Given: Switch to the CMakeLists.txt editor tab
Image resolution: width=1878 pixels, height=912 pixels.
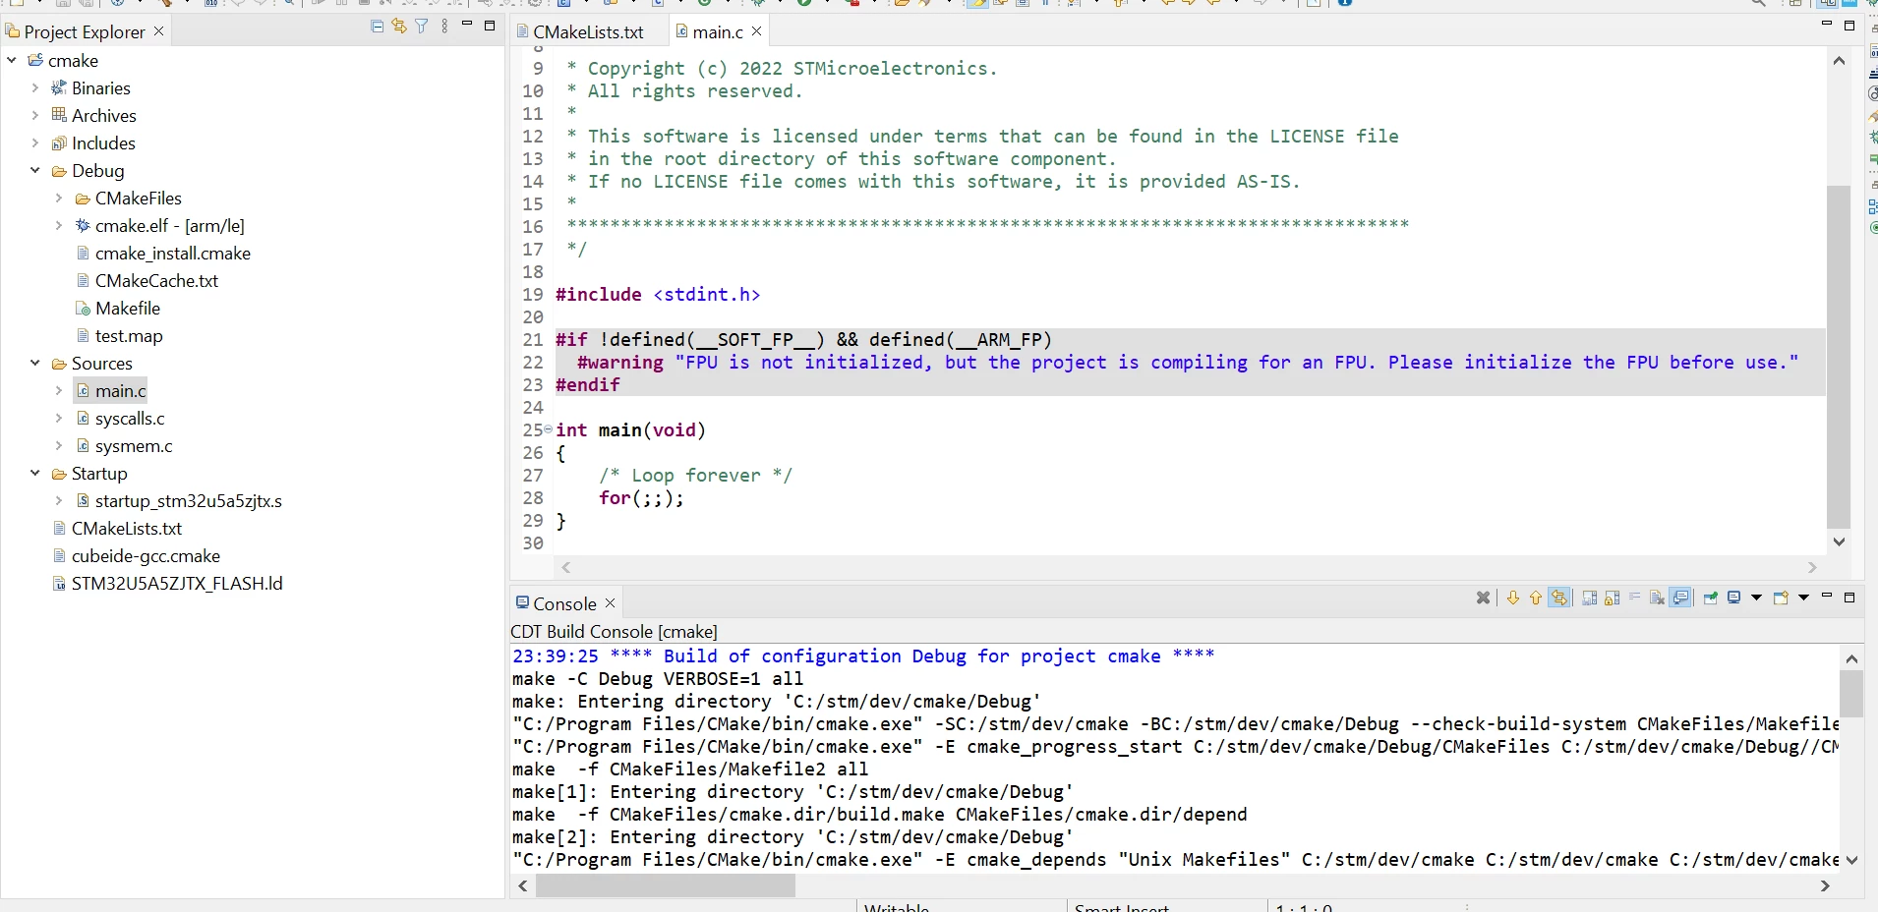Looking at the screenshot, I should coord(588,32).
